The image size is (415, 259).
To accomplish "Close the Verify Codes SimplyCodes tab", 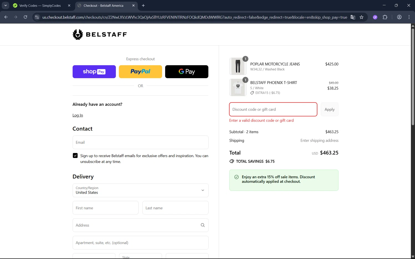I will click(x=69, y=6).
